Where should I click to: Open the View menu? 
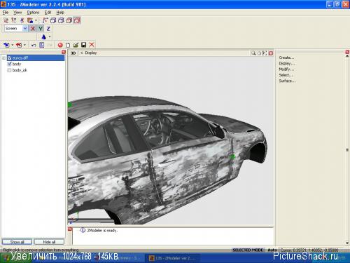[x=17, y=13]
